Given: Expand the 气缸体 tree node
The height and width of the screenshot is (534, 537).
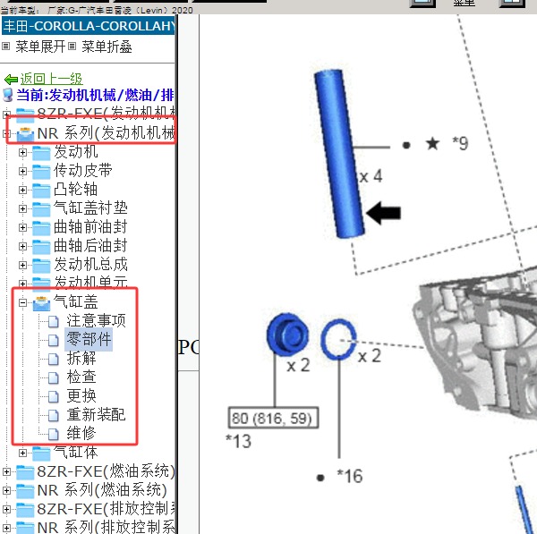Looking at the screenshot, I should tap(22, 453).
